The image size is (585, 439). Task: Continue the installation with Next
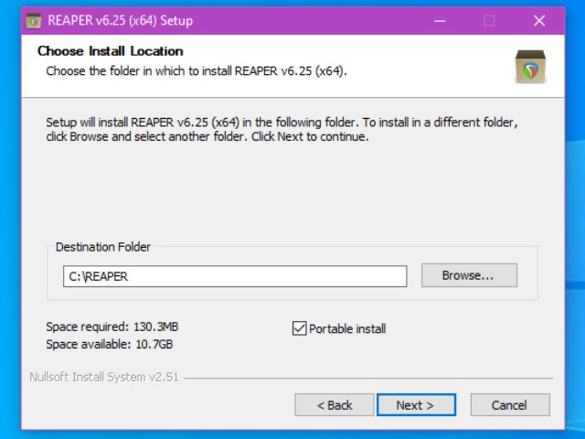click(x=416, y=405)
